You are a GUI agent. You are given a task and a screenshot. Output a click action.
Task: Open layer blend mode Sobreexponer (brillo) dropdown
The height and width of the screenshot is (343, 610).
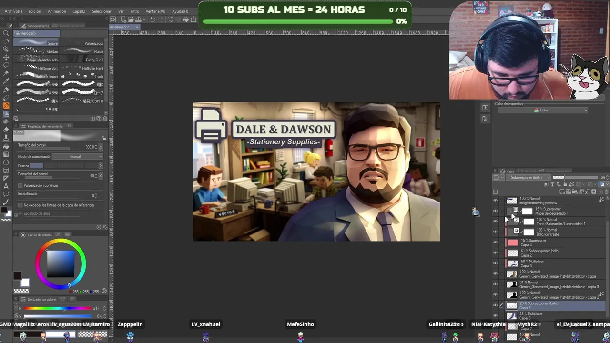click(x=528, y=178)
